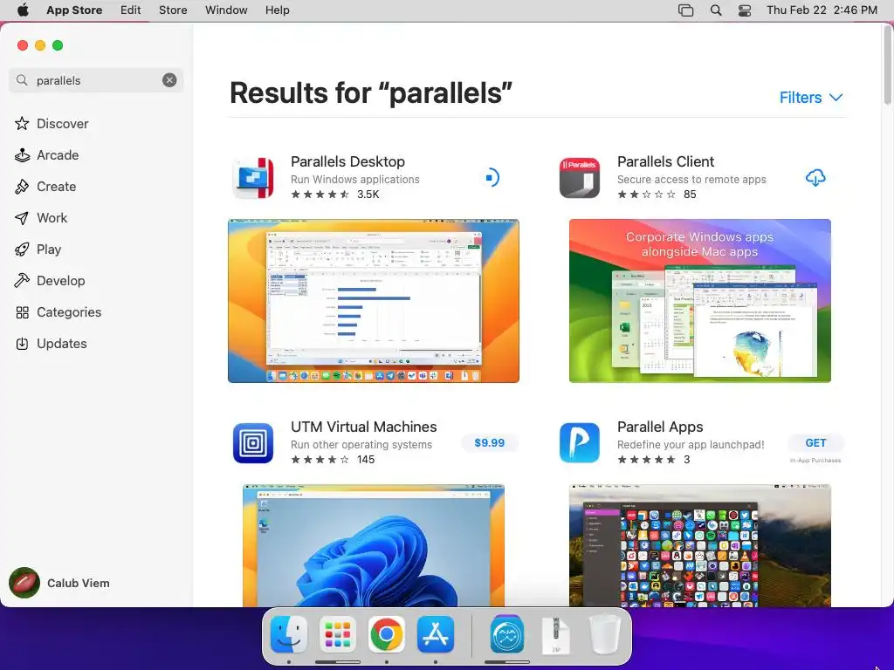Open the App Store menu
Screen dimensions: 894x670
tap(74, 10)
